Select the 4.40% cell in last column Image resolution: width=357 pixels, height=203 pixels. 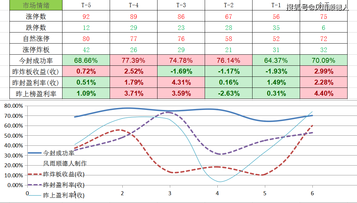[x=323, y=94]
